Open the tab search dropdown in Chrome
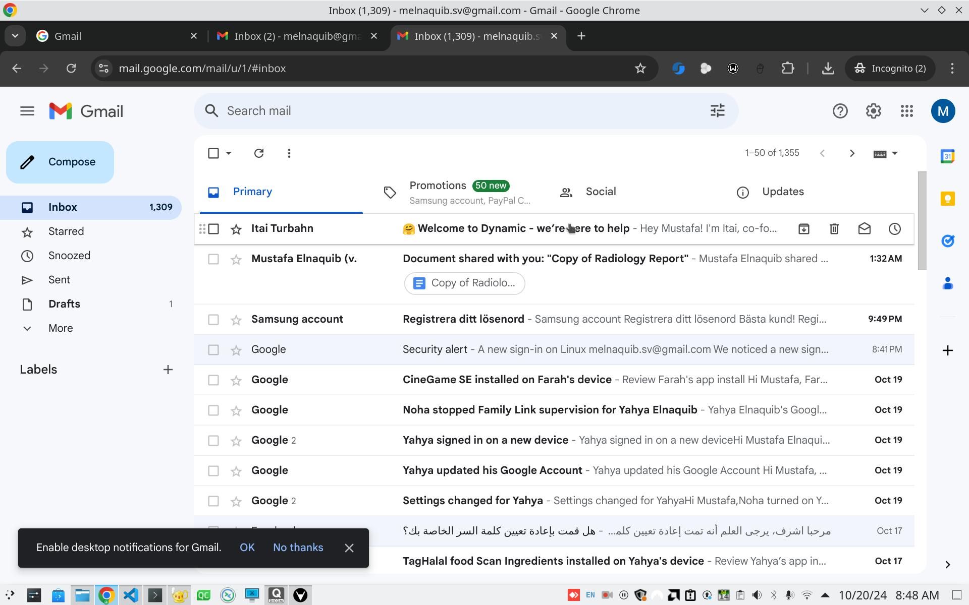Screen dimensions: 969x605 tap(15, 36)
